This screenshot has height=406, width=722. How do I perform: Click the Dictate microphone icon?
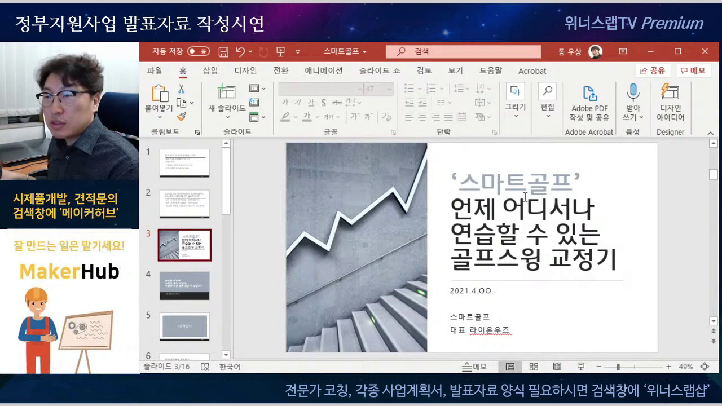click(633, 92)
